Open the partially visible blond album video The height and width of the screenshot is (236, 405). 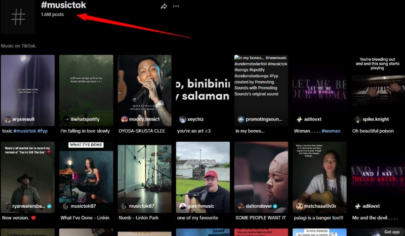(x=203, y=232)
